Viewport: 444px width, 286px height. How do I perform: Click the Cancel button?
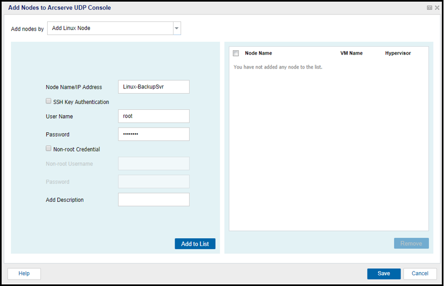pos(420,274)
